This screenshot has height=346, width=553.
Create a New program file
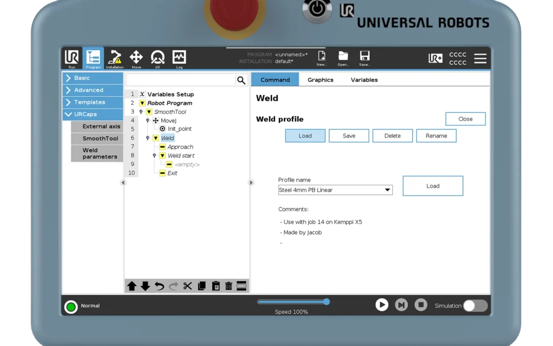pos(322,58)
